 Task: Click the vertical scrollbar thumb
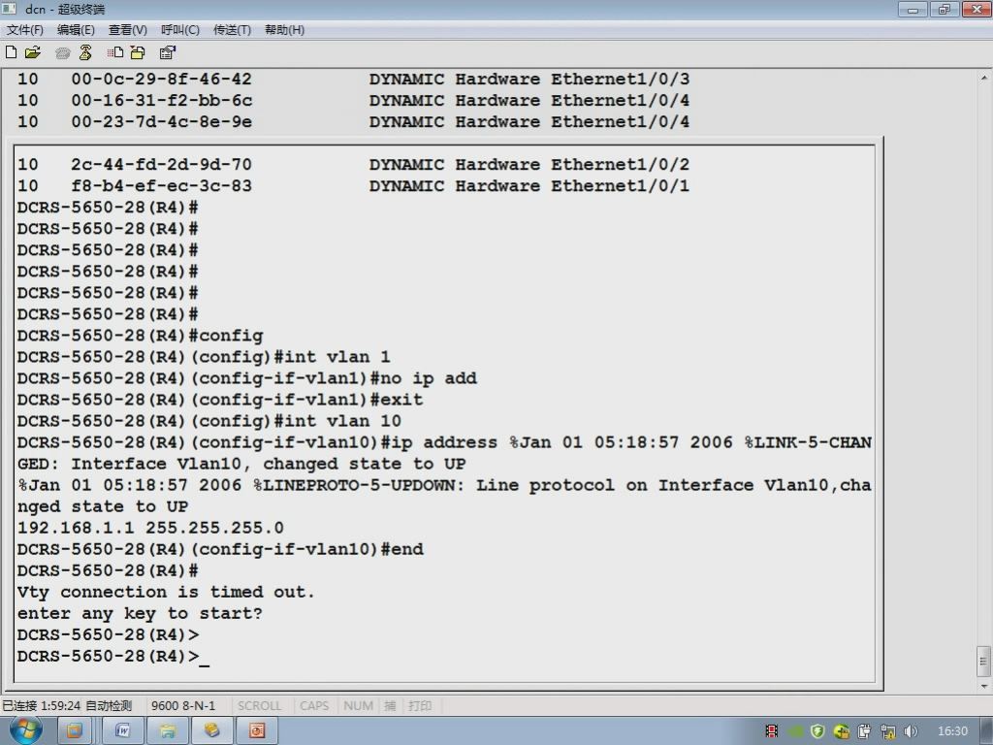983,662
